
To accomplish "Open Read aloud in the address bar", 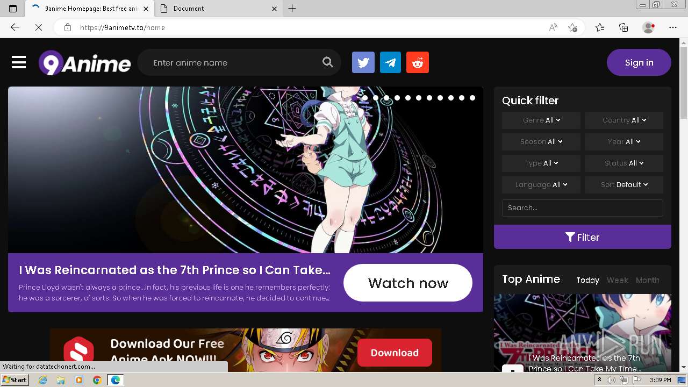I will point(553,27).
